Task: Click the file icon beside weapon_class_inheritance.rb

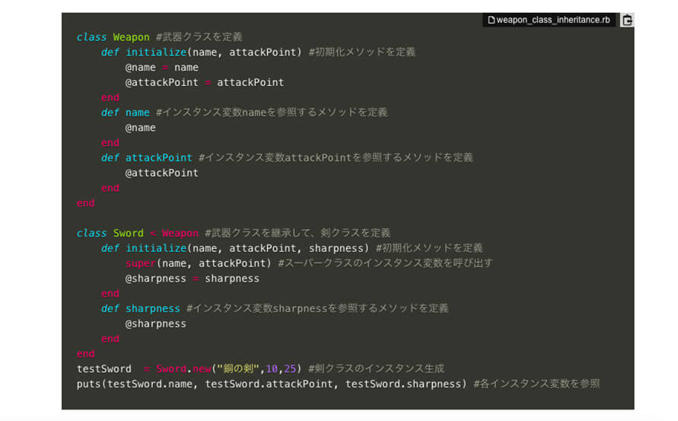Action: tap(492, 20)
